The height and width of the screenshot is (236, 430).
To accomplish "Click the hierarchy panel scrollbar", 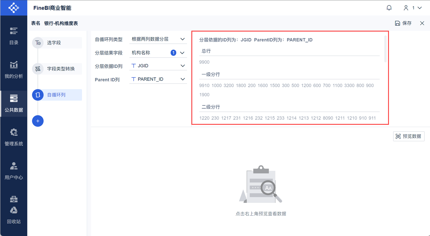I will [385, 49].
